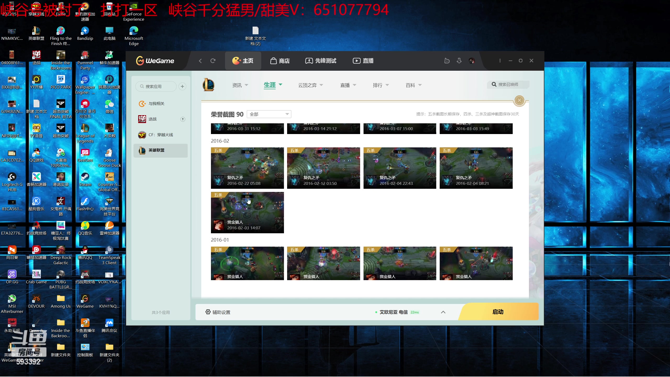This screenshot has height=377, width=670.
Task: Click the WeGame refresh icon
Action: click(x=213, y=61)
